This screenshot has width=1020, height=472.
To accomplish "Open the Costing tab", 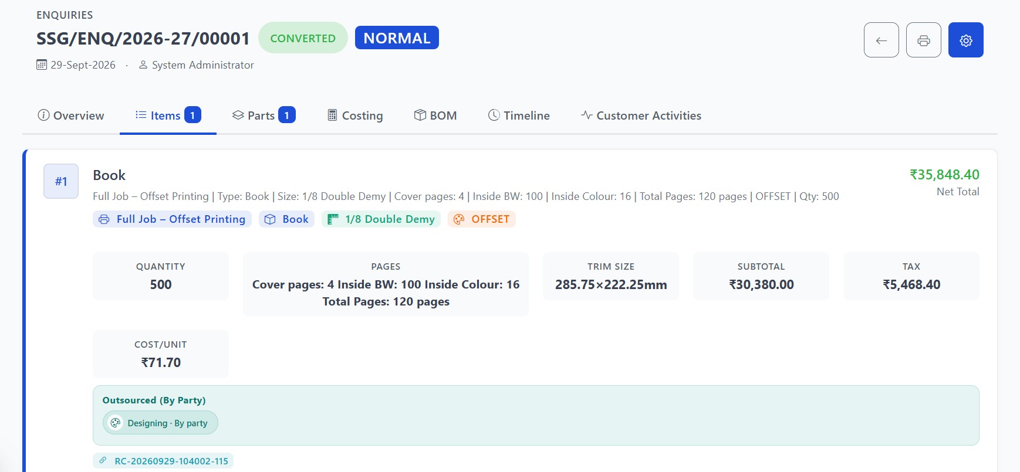I will 354,116.
